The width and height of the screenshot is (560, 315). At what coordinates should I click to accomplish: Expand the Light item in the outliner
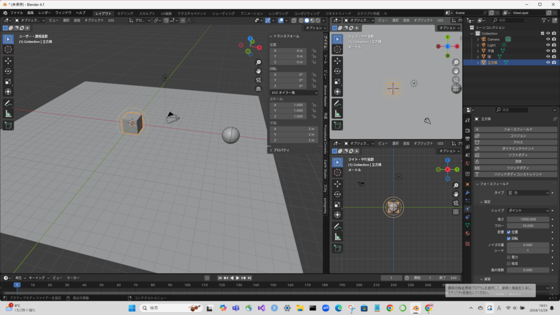[477, 45]
